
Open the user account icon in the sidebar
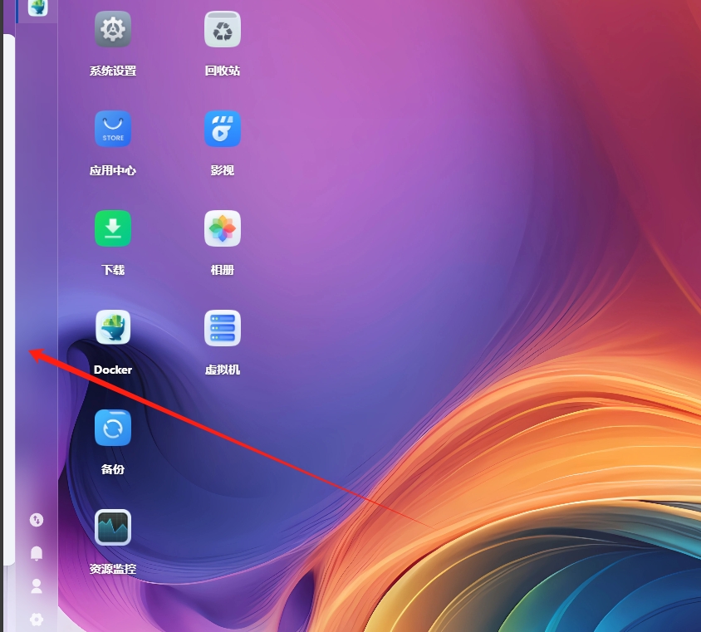pyautogui.click(x=37, y=586)
